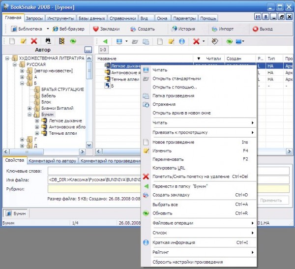Open search with the binoculars icon
Image resolution: width=295 pixels, height=269 pixels.
(x=48, y=41)
